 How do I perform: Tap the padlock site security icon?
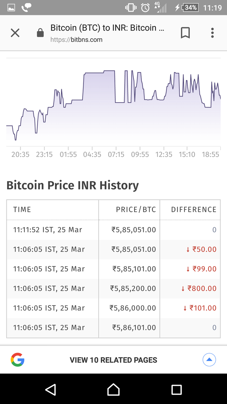[40, 33]
